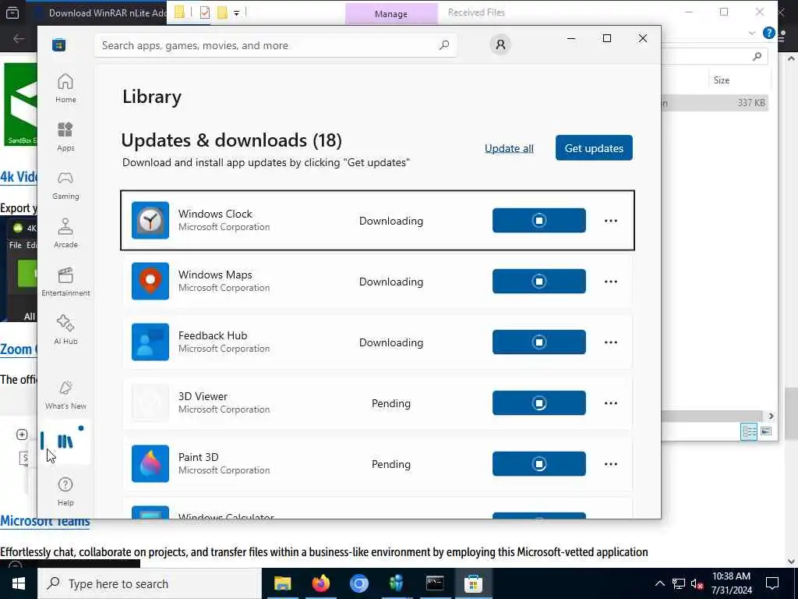
Task: Show hidden system tray icons
Action: click(659, 583)
